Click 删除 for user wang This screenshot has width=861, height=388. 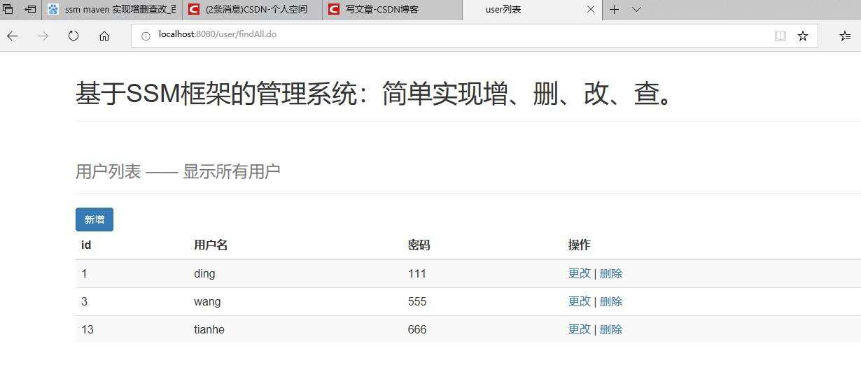coord(611,301)
